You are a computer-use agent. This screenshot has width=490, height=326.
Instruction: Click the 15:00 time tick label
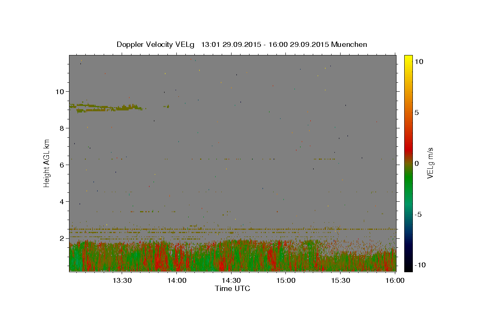click(x=286, y=281)
